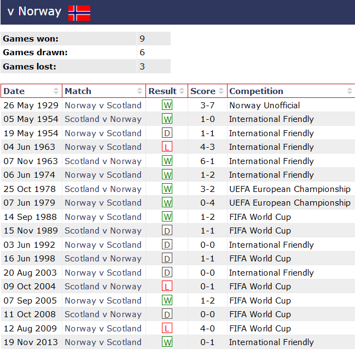Click the Norway flag icon in header
This screenshot has width=355, height=350.
(x=79, y=13)
